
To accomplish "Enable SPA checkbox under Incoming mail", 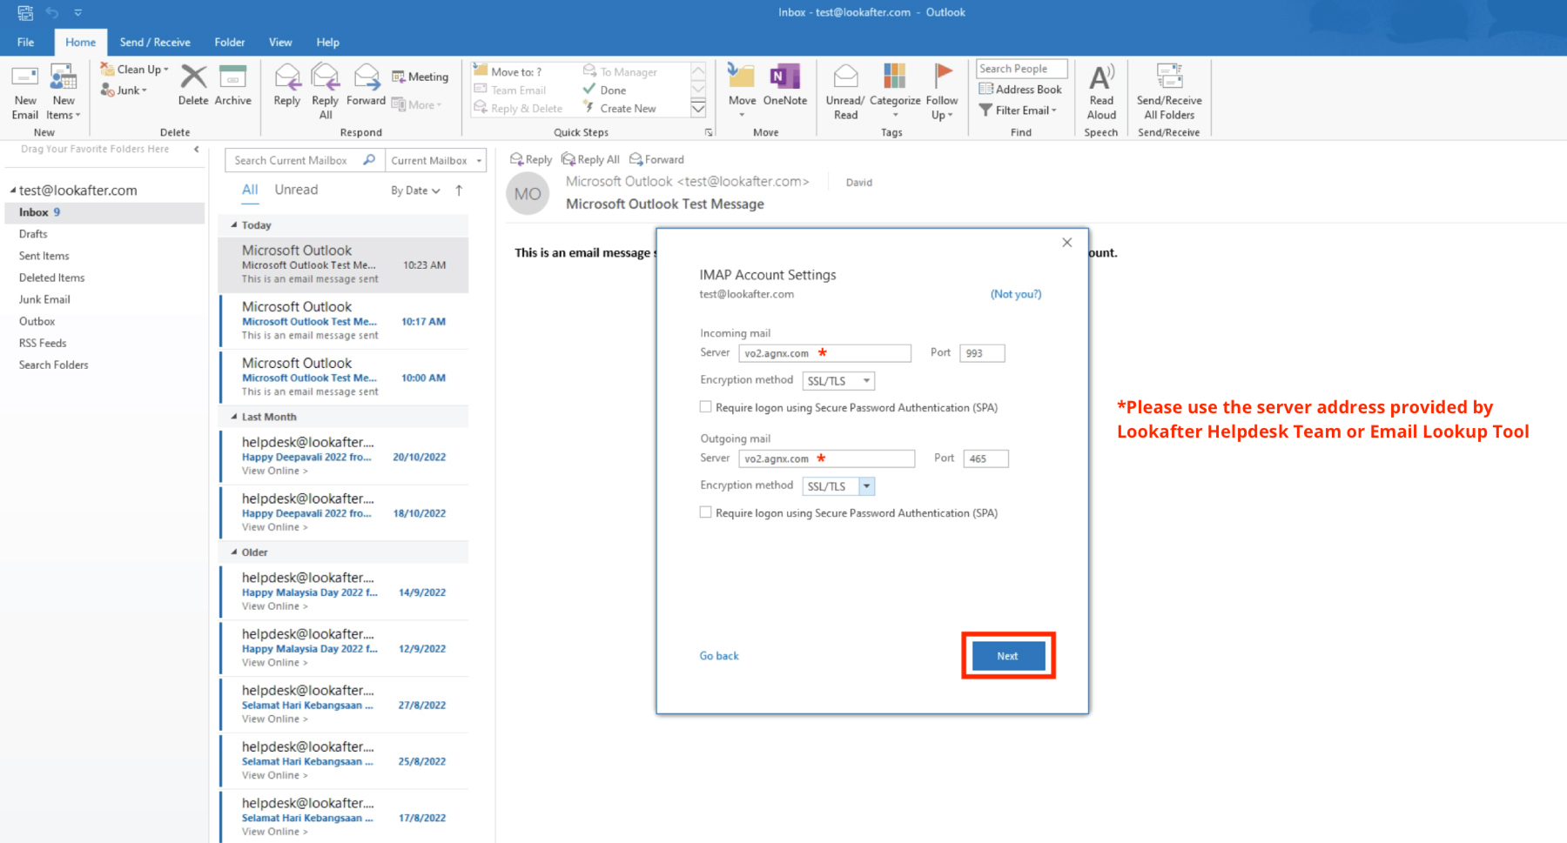I will 706,407.
